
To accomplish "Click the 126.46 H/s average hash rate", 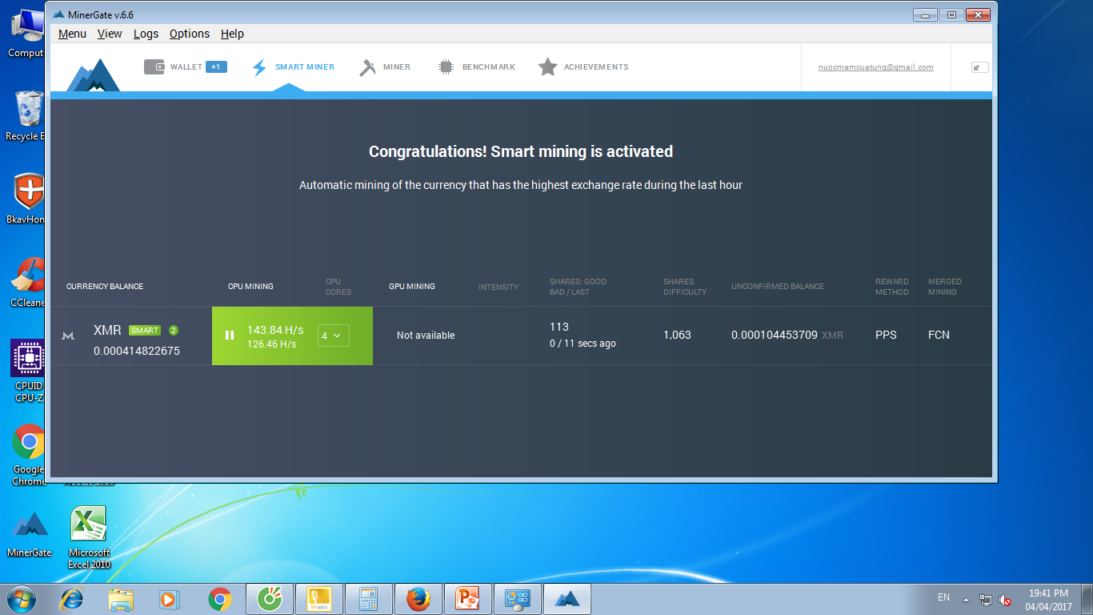I will (x=272, y=344).
